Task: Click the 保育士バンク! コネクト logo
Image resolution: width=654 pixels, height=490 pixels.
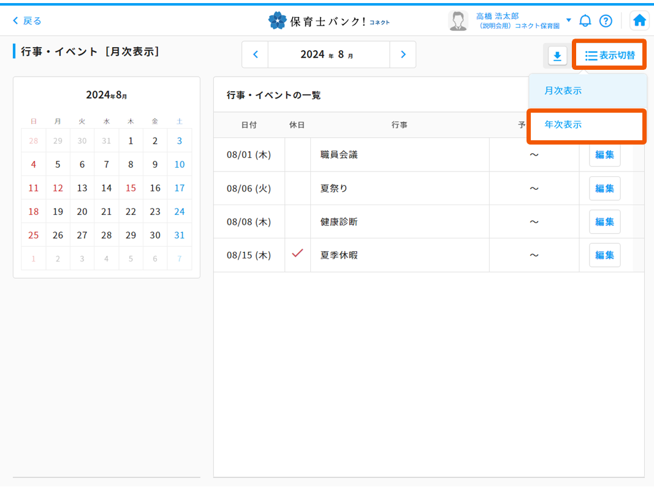Action: pos(329,21)
